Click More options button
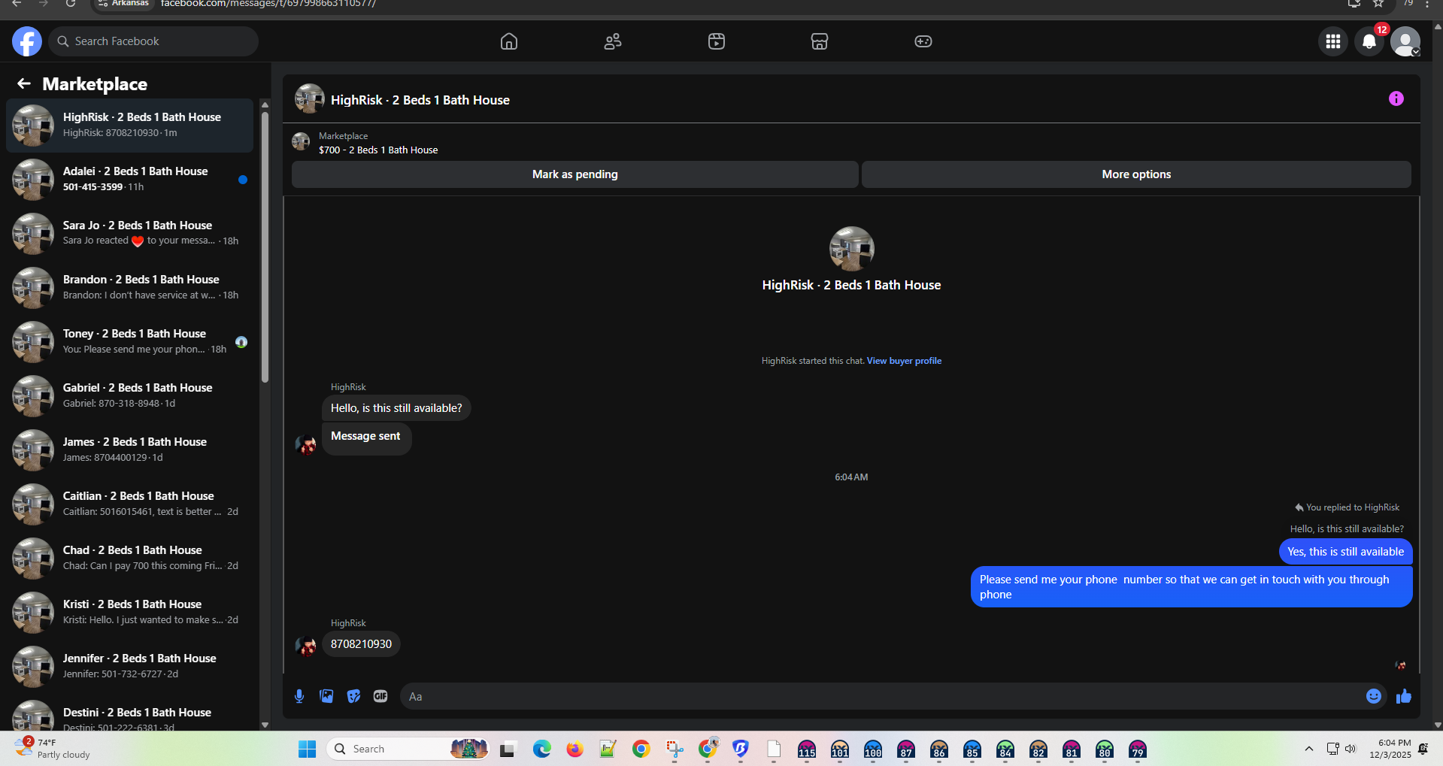 coord(1136,174)
